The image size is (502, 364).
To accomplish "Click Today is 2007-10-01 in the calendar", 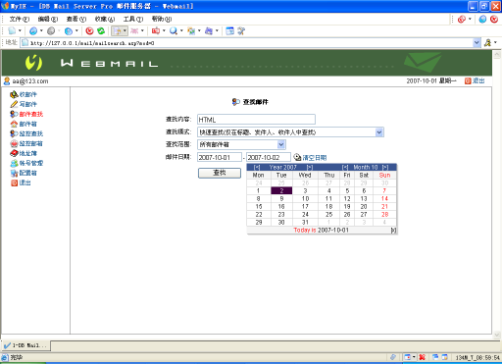I will [321, 231].
